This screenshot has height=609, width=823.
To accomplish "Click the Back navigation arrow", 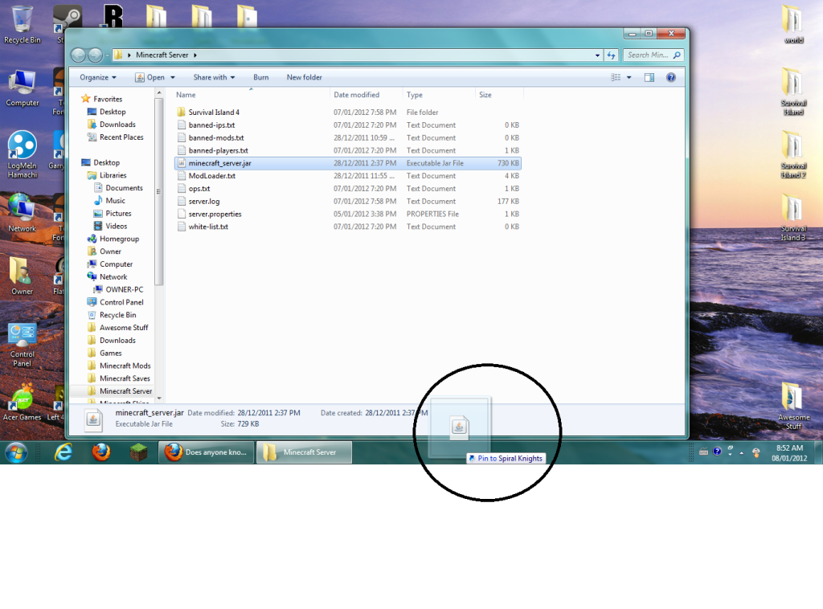I will coord(79,55).
